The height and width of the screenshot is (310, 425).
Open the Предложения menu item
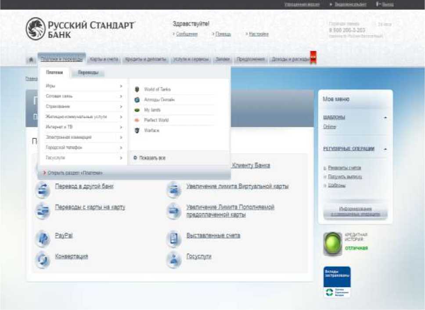pyautogui.click(x=251, y=59)
